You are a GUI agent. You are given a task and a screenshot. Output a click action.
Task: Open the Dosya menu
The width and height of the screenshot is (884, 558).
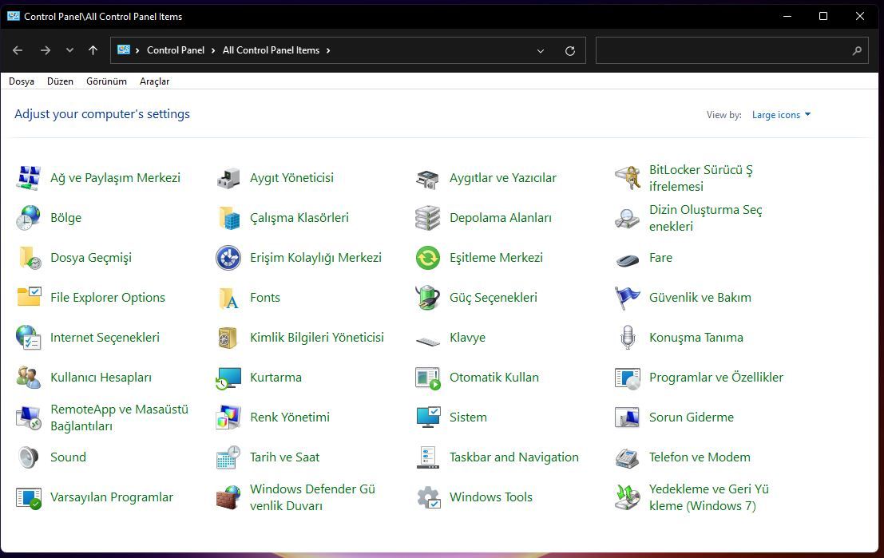tap(22, 81)
